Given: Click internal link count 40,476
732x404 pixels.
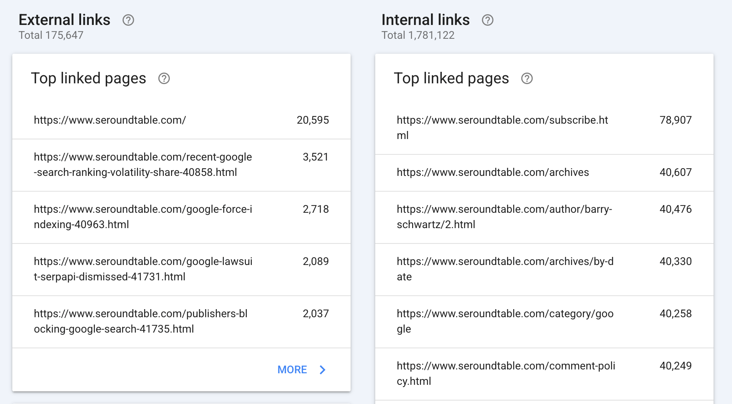Looking at the screenshot, I should [x=676, y=209].
